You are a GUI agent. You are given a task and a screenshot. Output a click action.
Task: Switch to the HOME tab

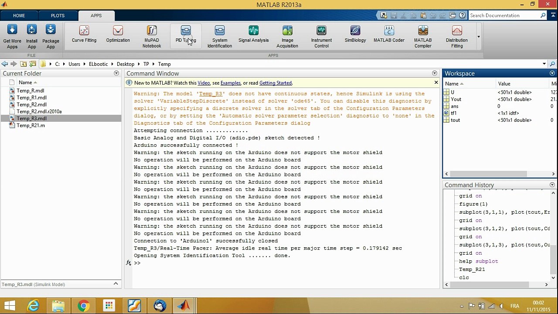point(19,16)
